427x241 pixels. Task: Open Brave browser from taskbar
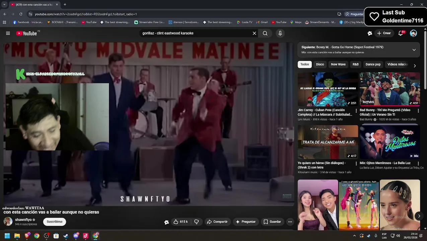(27, 236)
